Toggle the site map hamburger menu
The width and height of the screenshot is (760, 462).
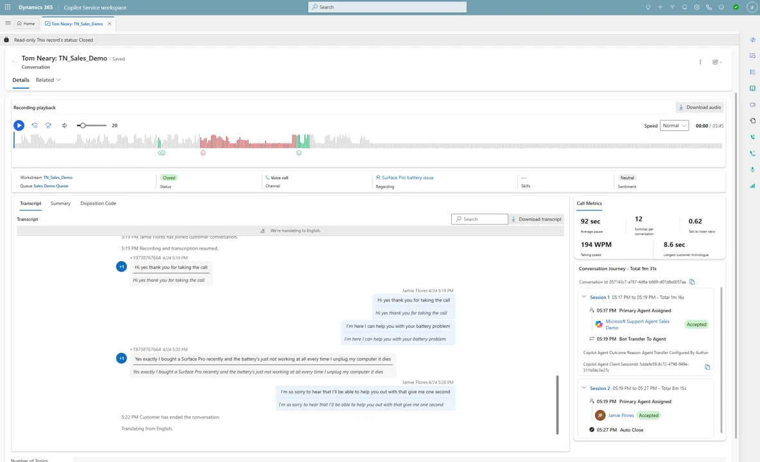click(8, 23)
